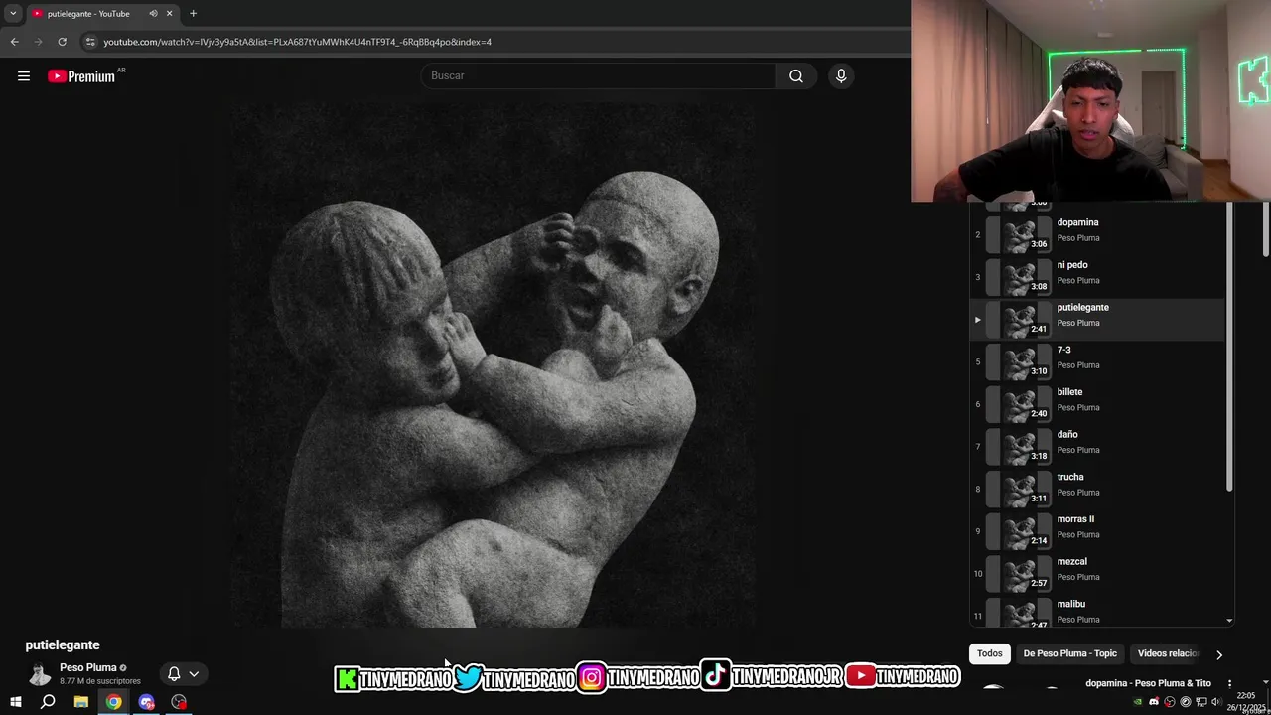
Task: Open the Peso Pluma channel name link
Action: 87,667
